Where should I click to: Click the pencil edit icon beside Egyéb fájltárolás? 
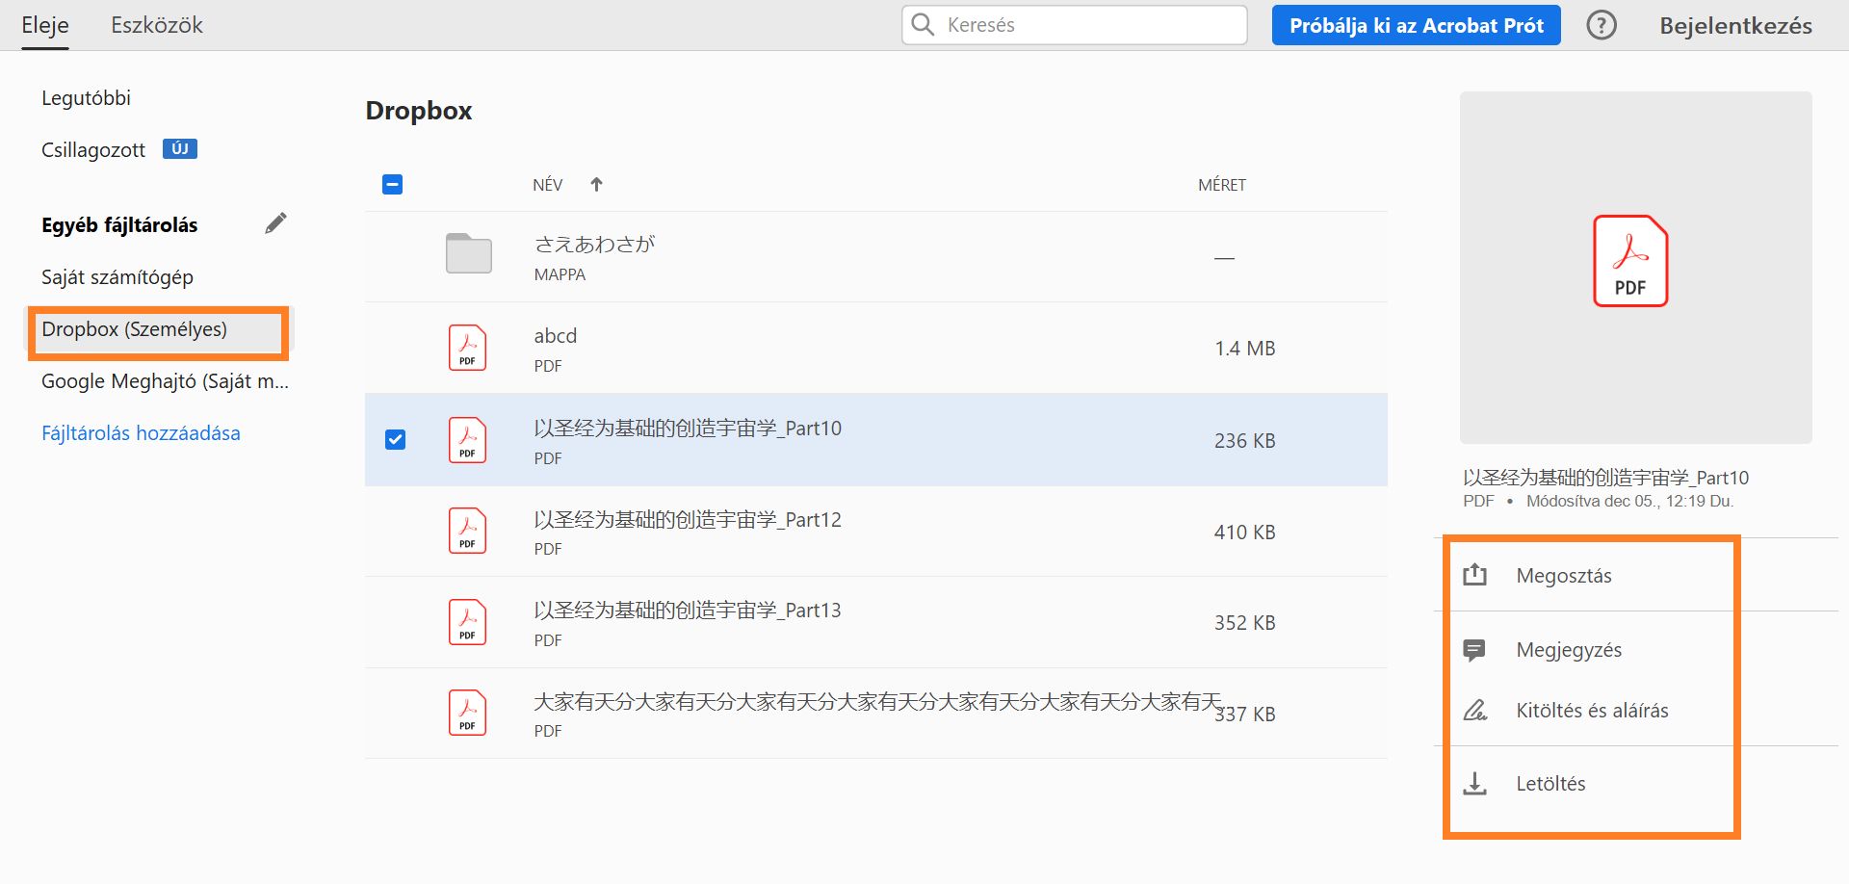pos(276,223)
